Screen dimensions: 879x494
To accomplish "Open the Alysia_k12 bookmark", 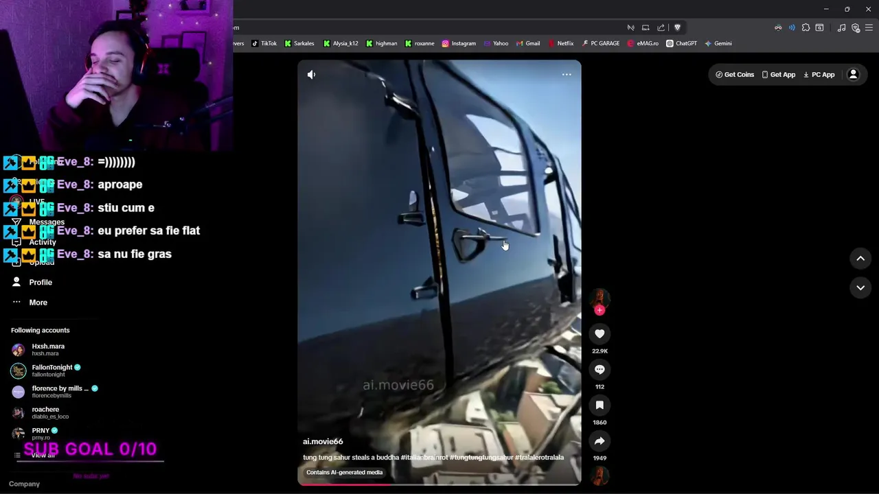I will [x=341, y=43].
